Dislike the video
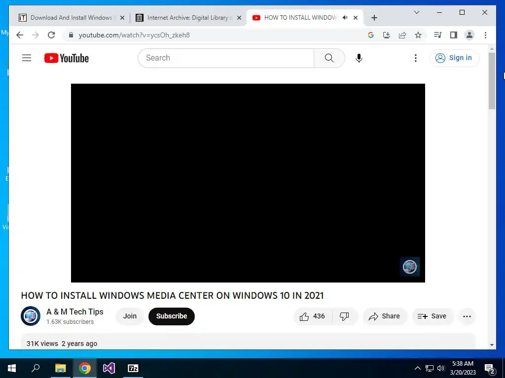 click(x=344, y=316)
